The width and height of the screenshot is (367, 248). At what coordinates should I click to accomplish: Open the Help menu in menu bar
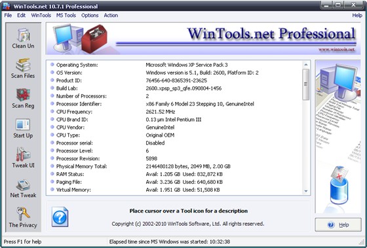[357, 16]
